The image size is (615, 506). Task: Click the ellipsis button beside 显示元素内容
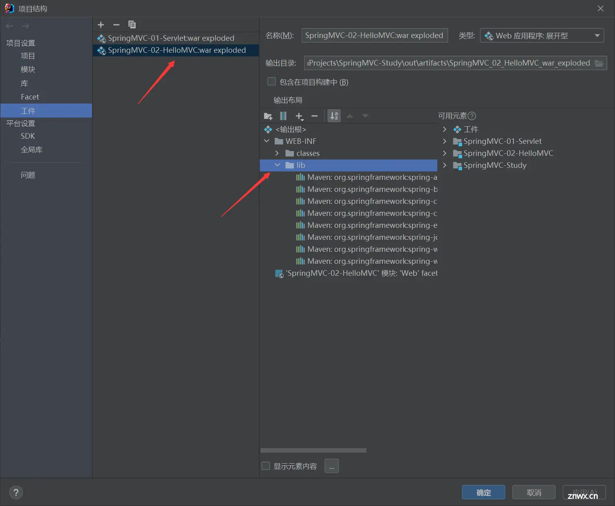pyautogui.click(x=332, y=466)
